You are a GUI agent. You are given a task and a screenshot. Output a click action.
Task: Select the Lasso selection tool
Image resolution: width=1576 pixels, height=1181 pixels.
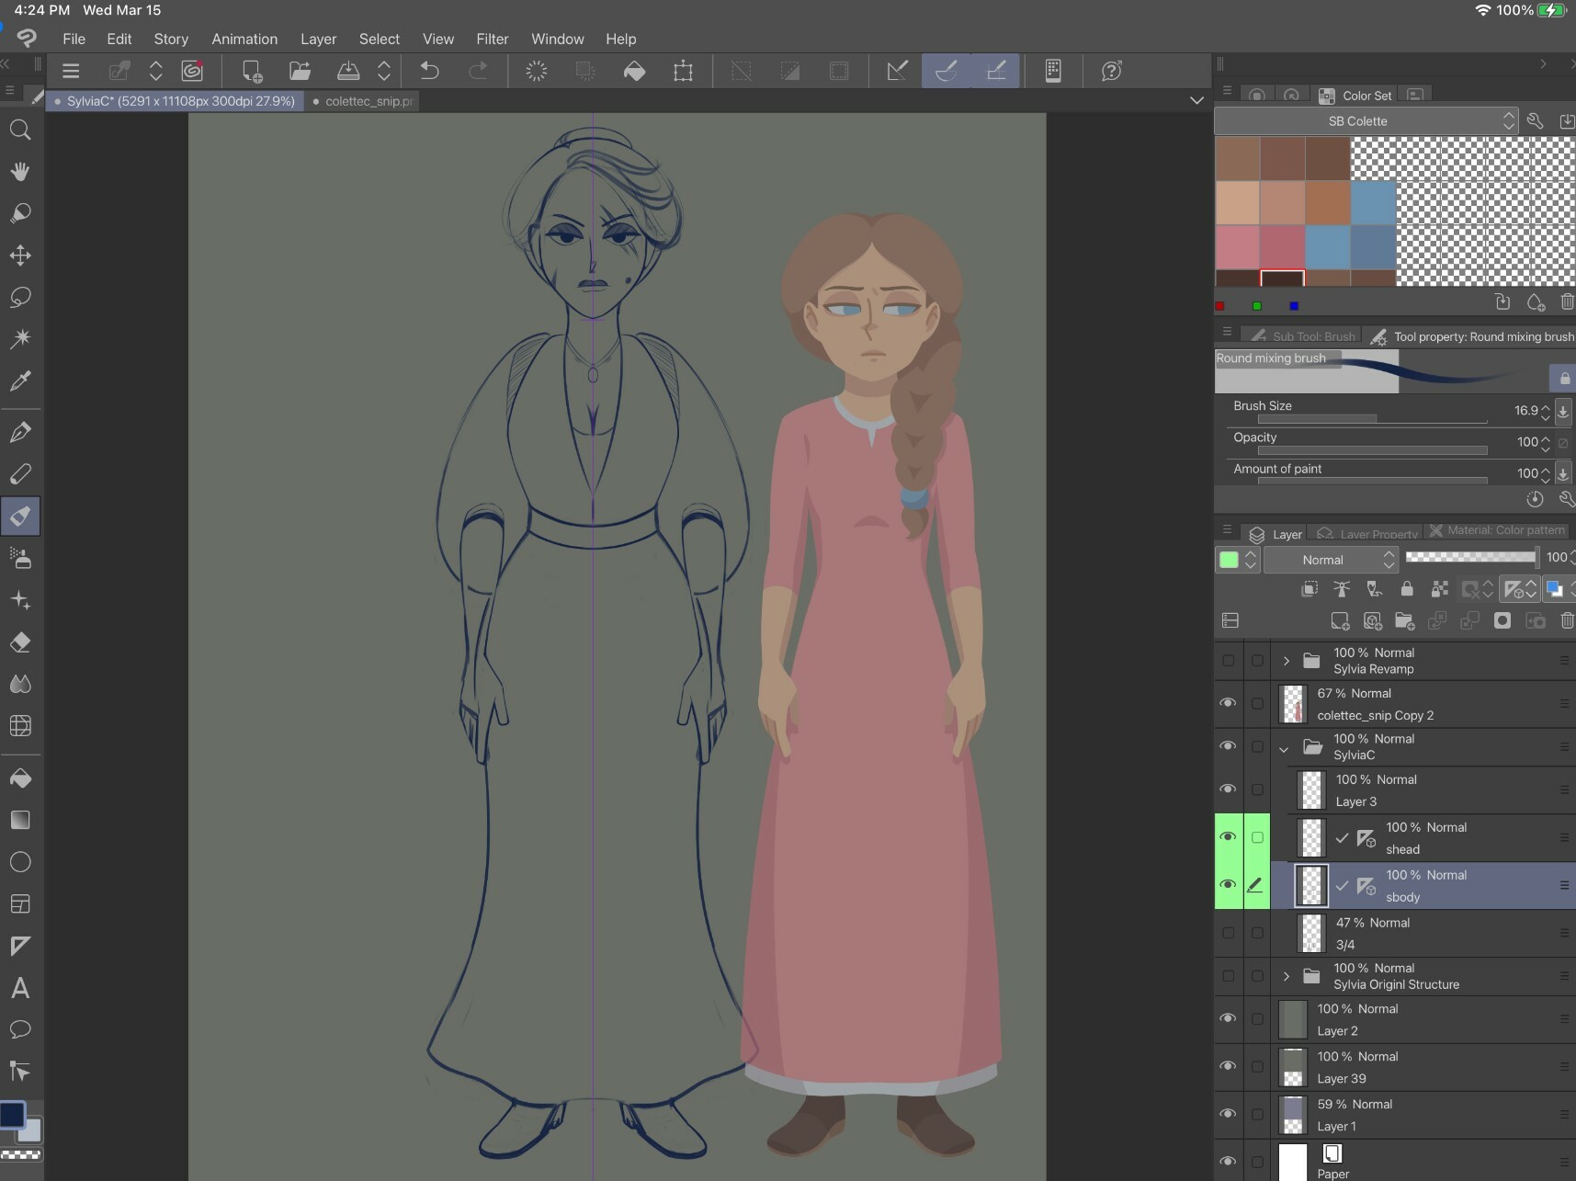pyautogui.click(x=20, y=297)
